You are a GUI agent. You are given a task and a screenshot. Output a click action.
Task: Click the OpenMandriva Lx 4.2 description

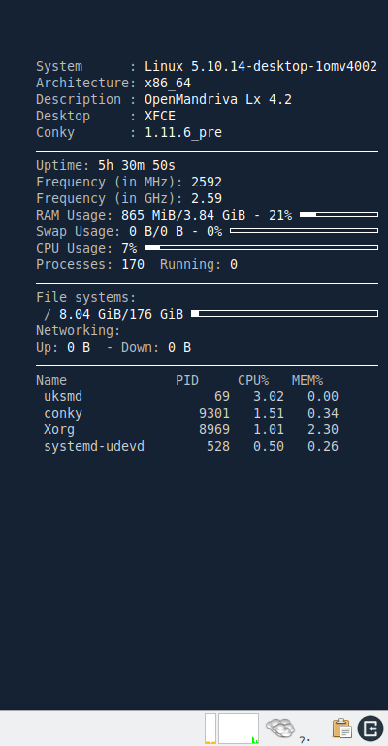pos(218,100)
